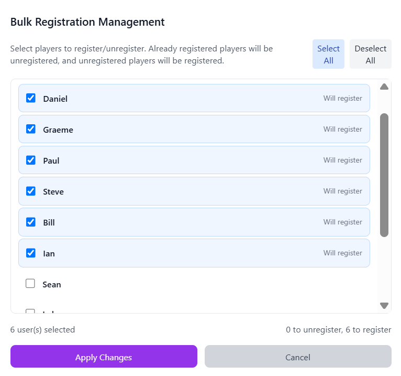This screenshot has width=401, height=376.
Task: Toggle off Bill's checkbox
Action: click(x=31, y=222)
